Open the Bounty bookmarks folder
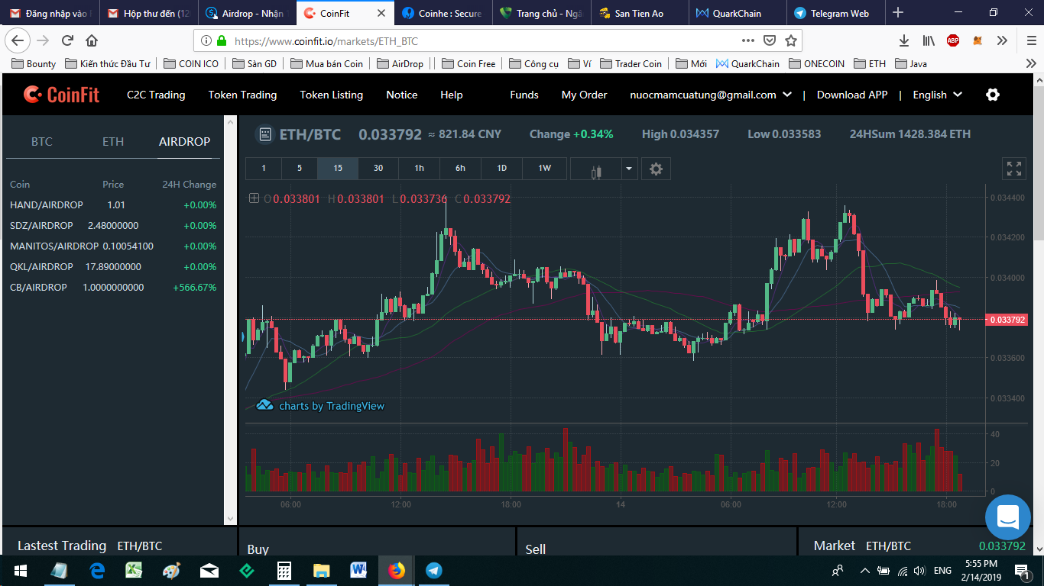Image resolution: width=1044 pixels, height=586 pixels. point(34,63)
